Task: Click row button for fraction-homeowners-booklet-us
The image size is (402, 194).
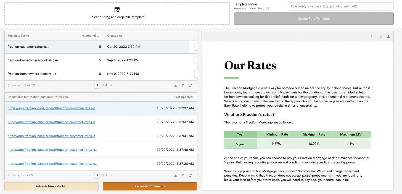Action: 195,74
